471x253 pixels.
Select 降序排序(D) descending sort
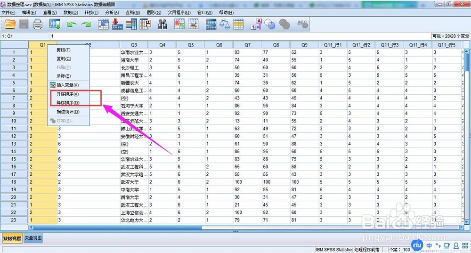(68, 102)
